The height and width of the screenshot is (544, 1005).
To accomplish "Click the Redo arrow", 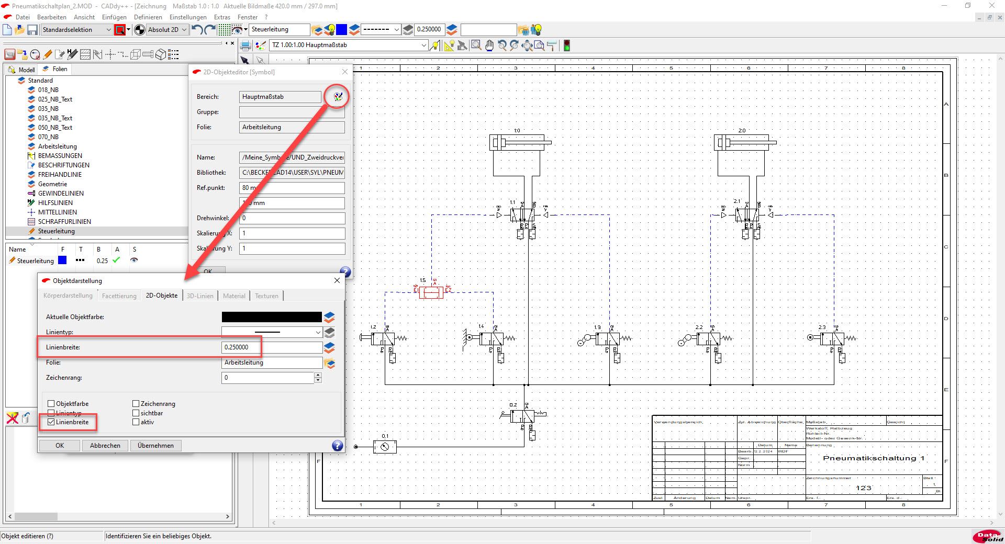I will pyautogui.click(x=210, y=30).
